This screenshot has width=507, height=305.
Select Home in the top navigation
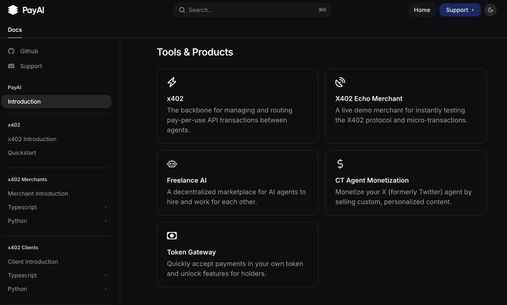pos(422,9)
